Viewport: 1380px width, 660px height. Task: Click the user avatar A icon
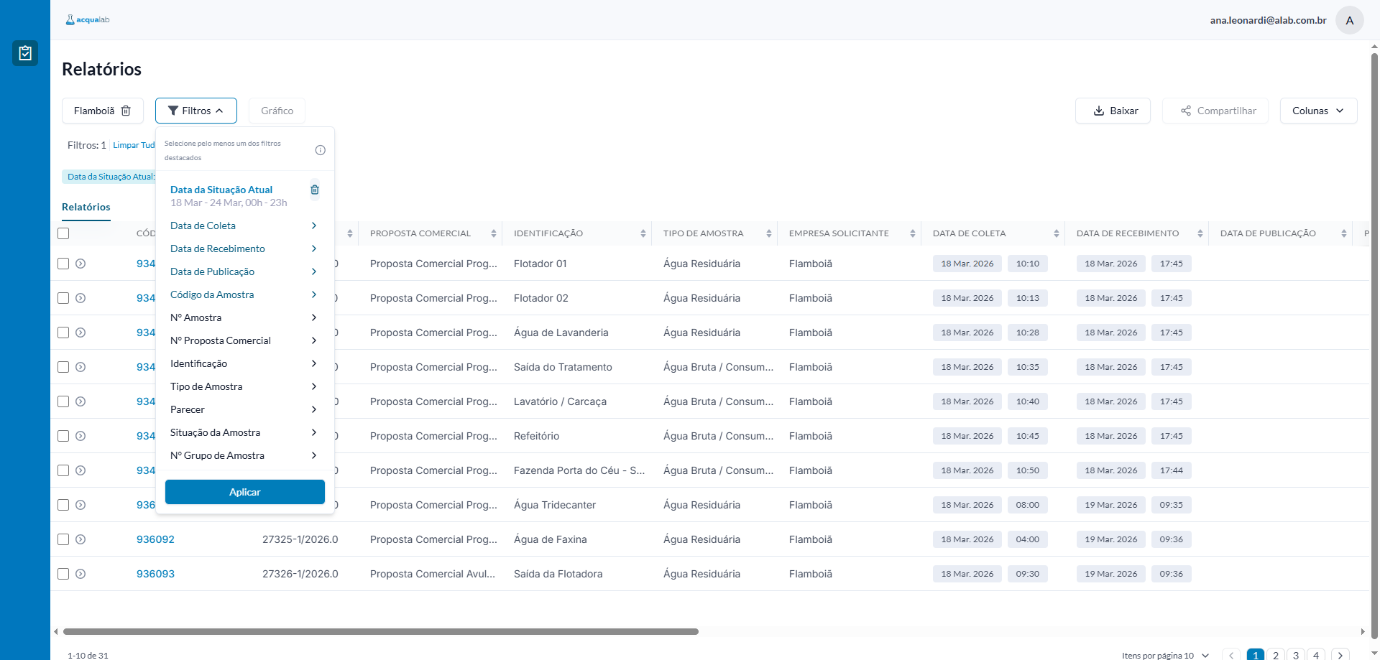[x=1349, y=20]
